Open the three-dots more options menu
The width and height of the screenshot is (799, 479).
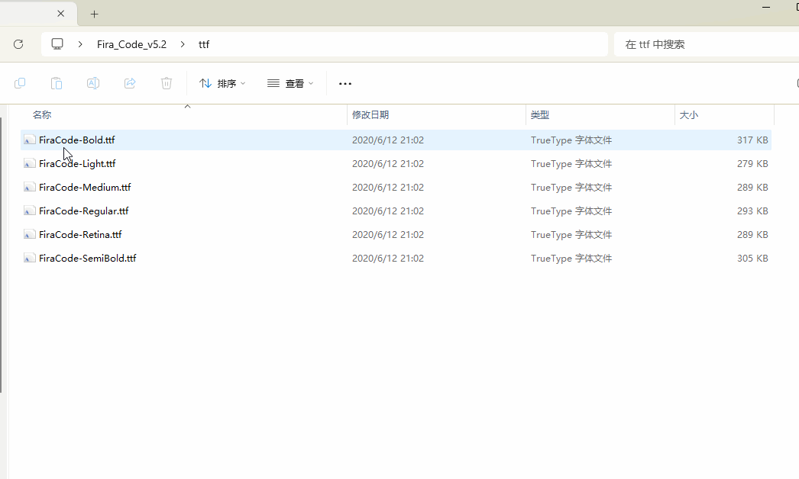345,83
